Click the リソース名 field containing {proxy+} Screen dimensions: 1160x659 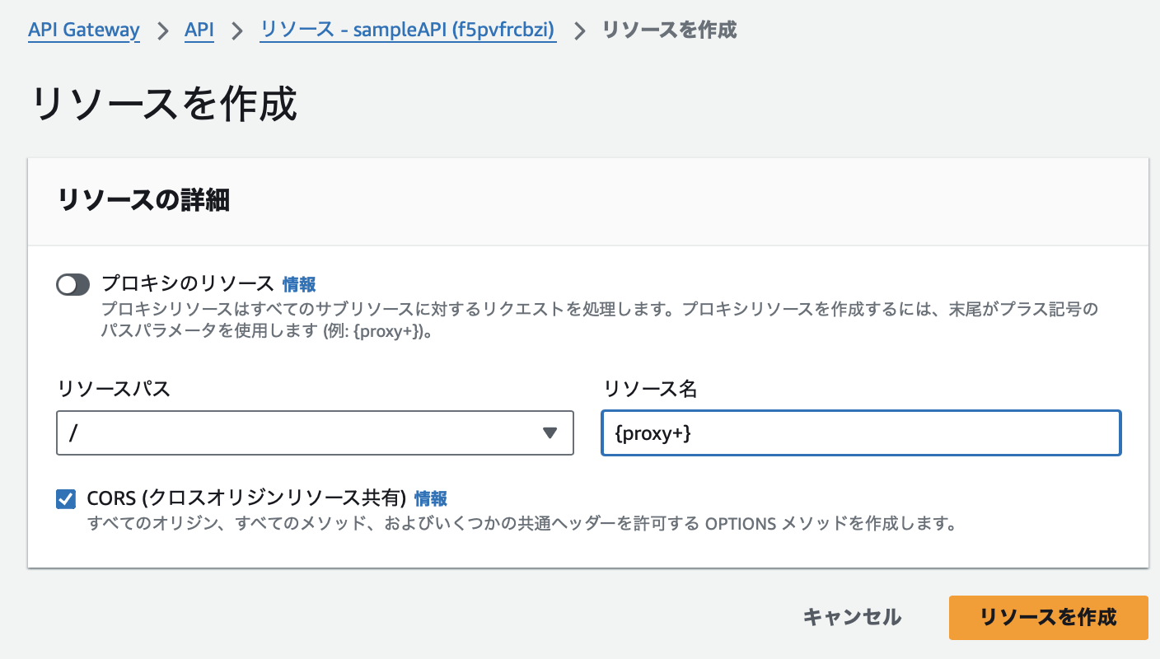click(860, 432)
